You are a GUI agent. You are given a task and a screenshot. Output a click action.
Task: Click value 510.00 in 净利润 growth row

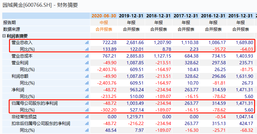[x=137, y=96]
